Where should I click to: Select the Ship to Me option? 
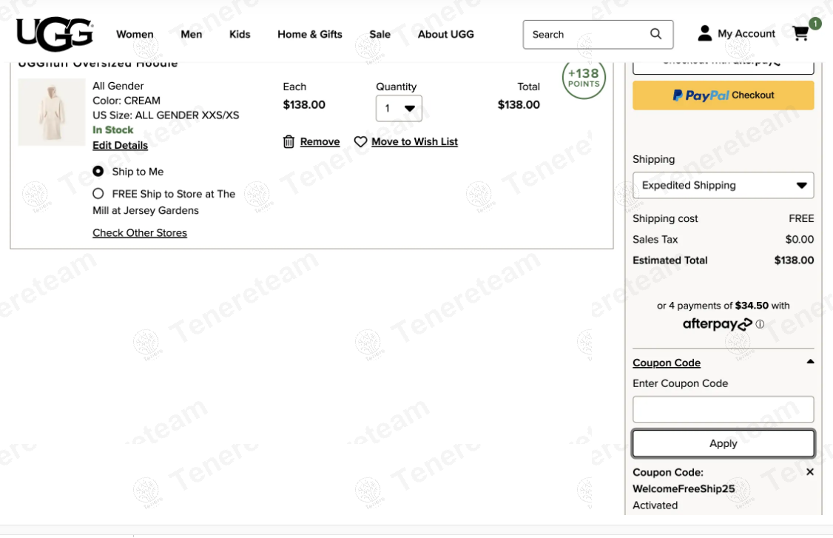(98, 172)
